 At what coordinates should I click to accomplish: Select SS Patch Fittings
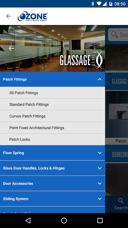[52, 93]
